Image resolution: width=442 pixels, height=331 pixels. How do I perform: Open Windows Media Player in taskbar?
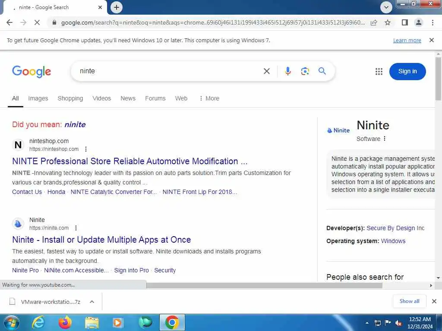coord(118,322)
